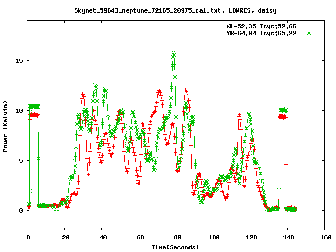
Task: Click the y-axis tick label 0
Action: pos(21,211)
